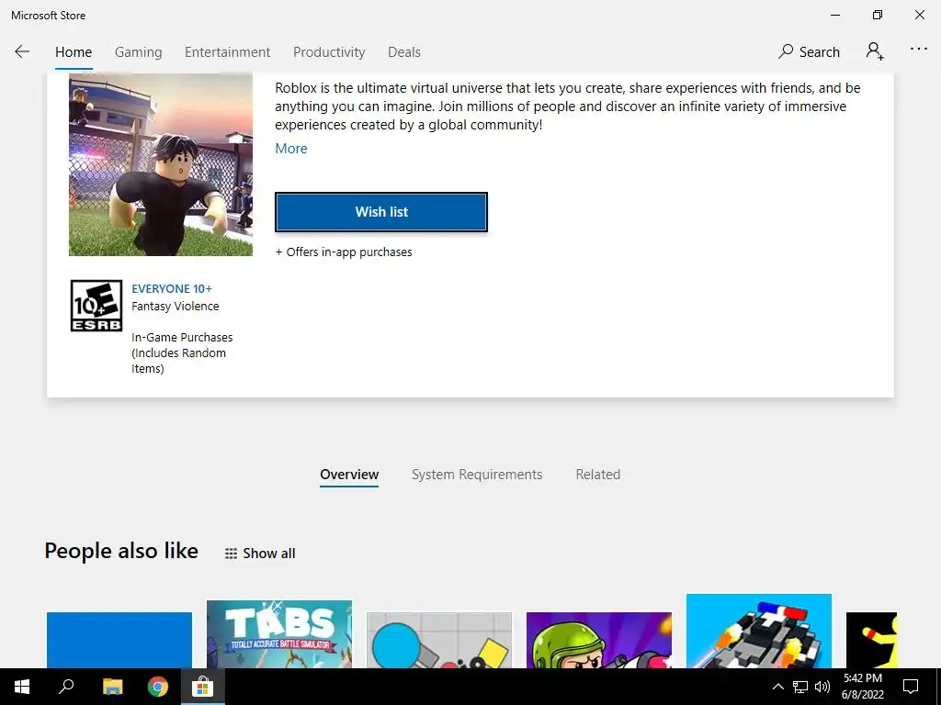Click the Roblox description paragraph
Image resolution: width=941 pixels, height=705 pixels.
pos(568,106)
